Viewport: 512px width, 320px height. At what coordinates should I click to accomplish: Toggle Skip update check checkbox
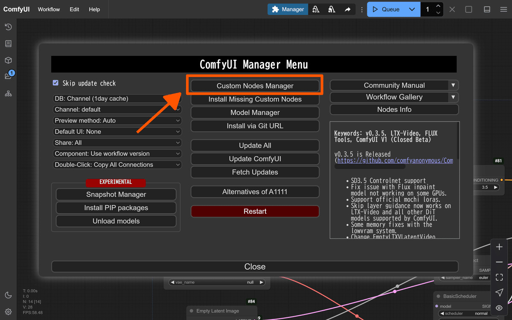[x=55, y=83]
